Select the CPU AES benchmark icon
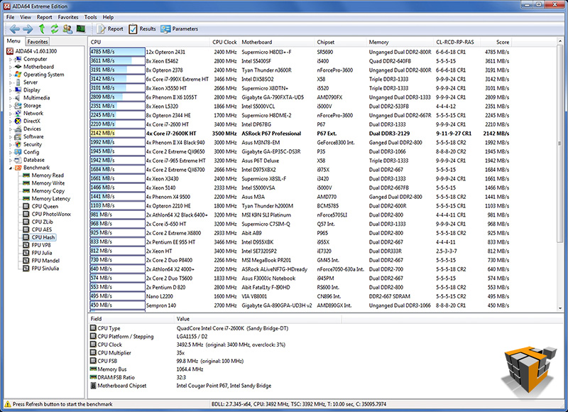This screenshot has width=568, height=412. 26,229
